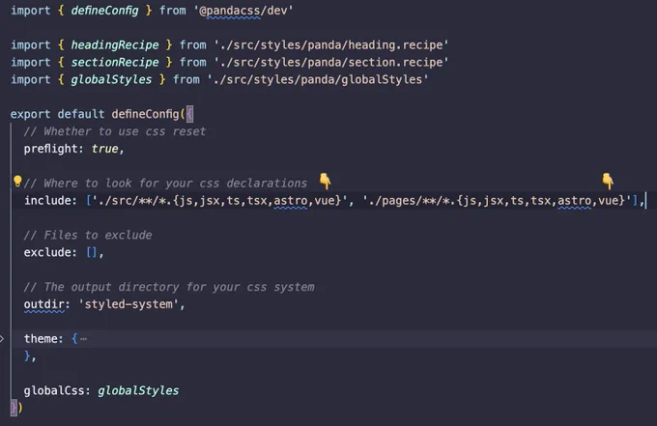Viewport: 657px width, 426px height.
Task: Click './src/styles/panda/section.recipe' path string
Action: tap(331, 62)
